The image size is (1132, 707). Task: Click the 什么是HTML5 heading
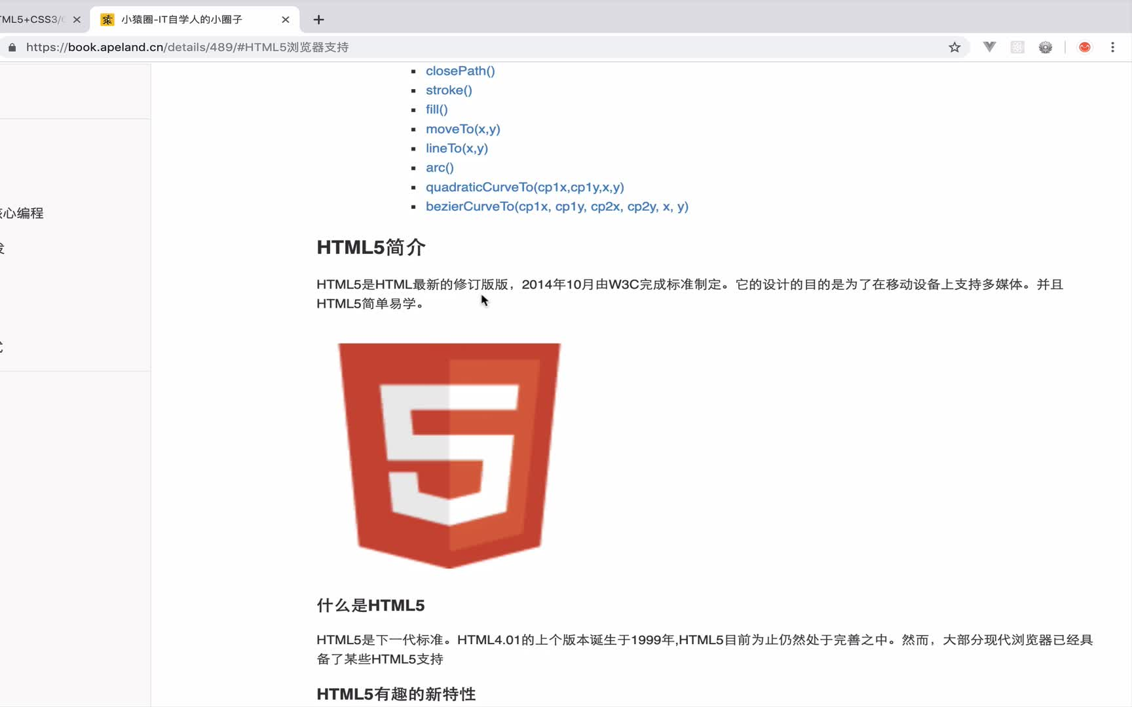click(371, 606)
